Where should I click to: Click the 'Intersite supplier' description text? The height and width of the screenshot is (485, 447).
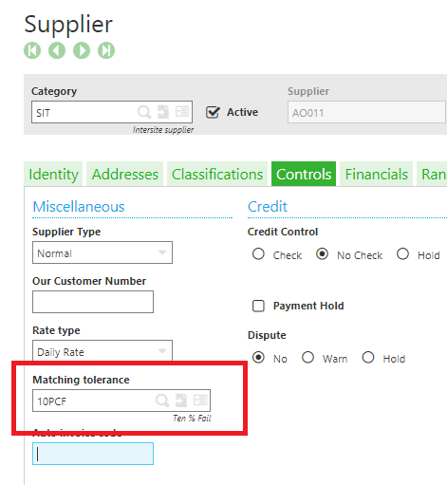[163, 130]
